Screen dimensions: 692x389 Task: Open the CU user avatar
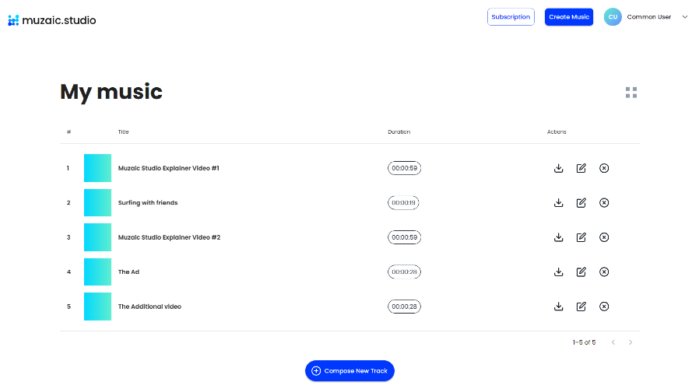[613, 17]
